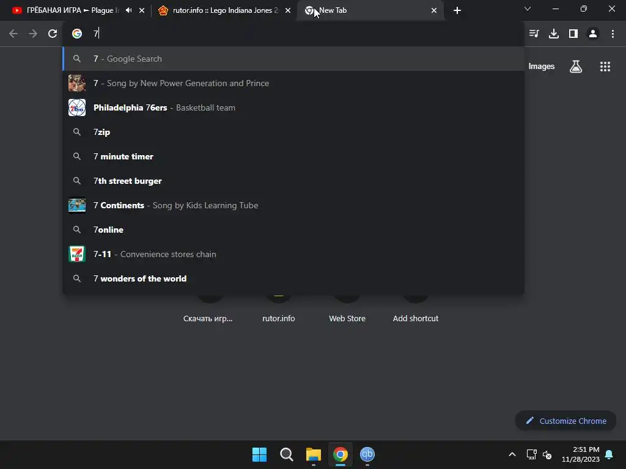Open Chrome three-dot menu
Viewport: 626px width, 469px height.
(613, 34)
